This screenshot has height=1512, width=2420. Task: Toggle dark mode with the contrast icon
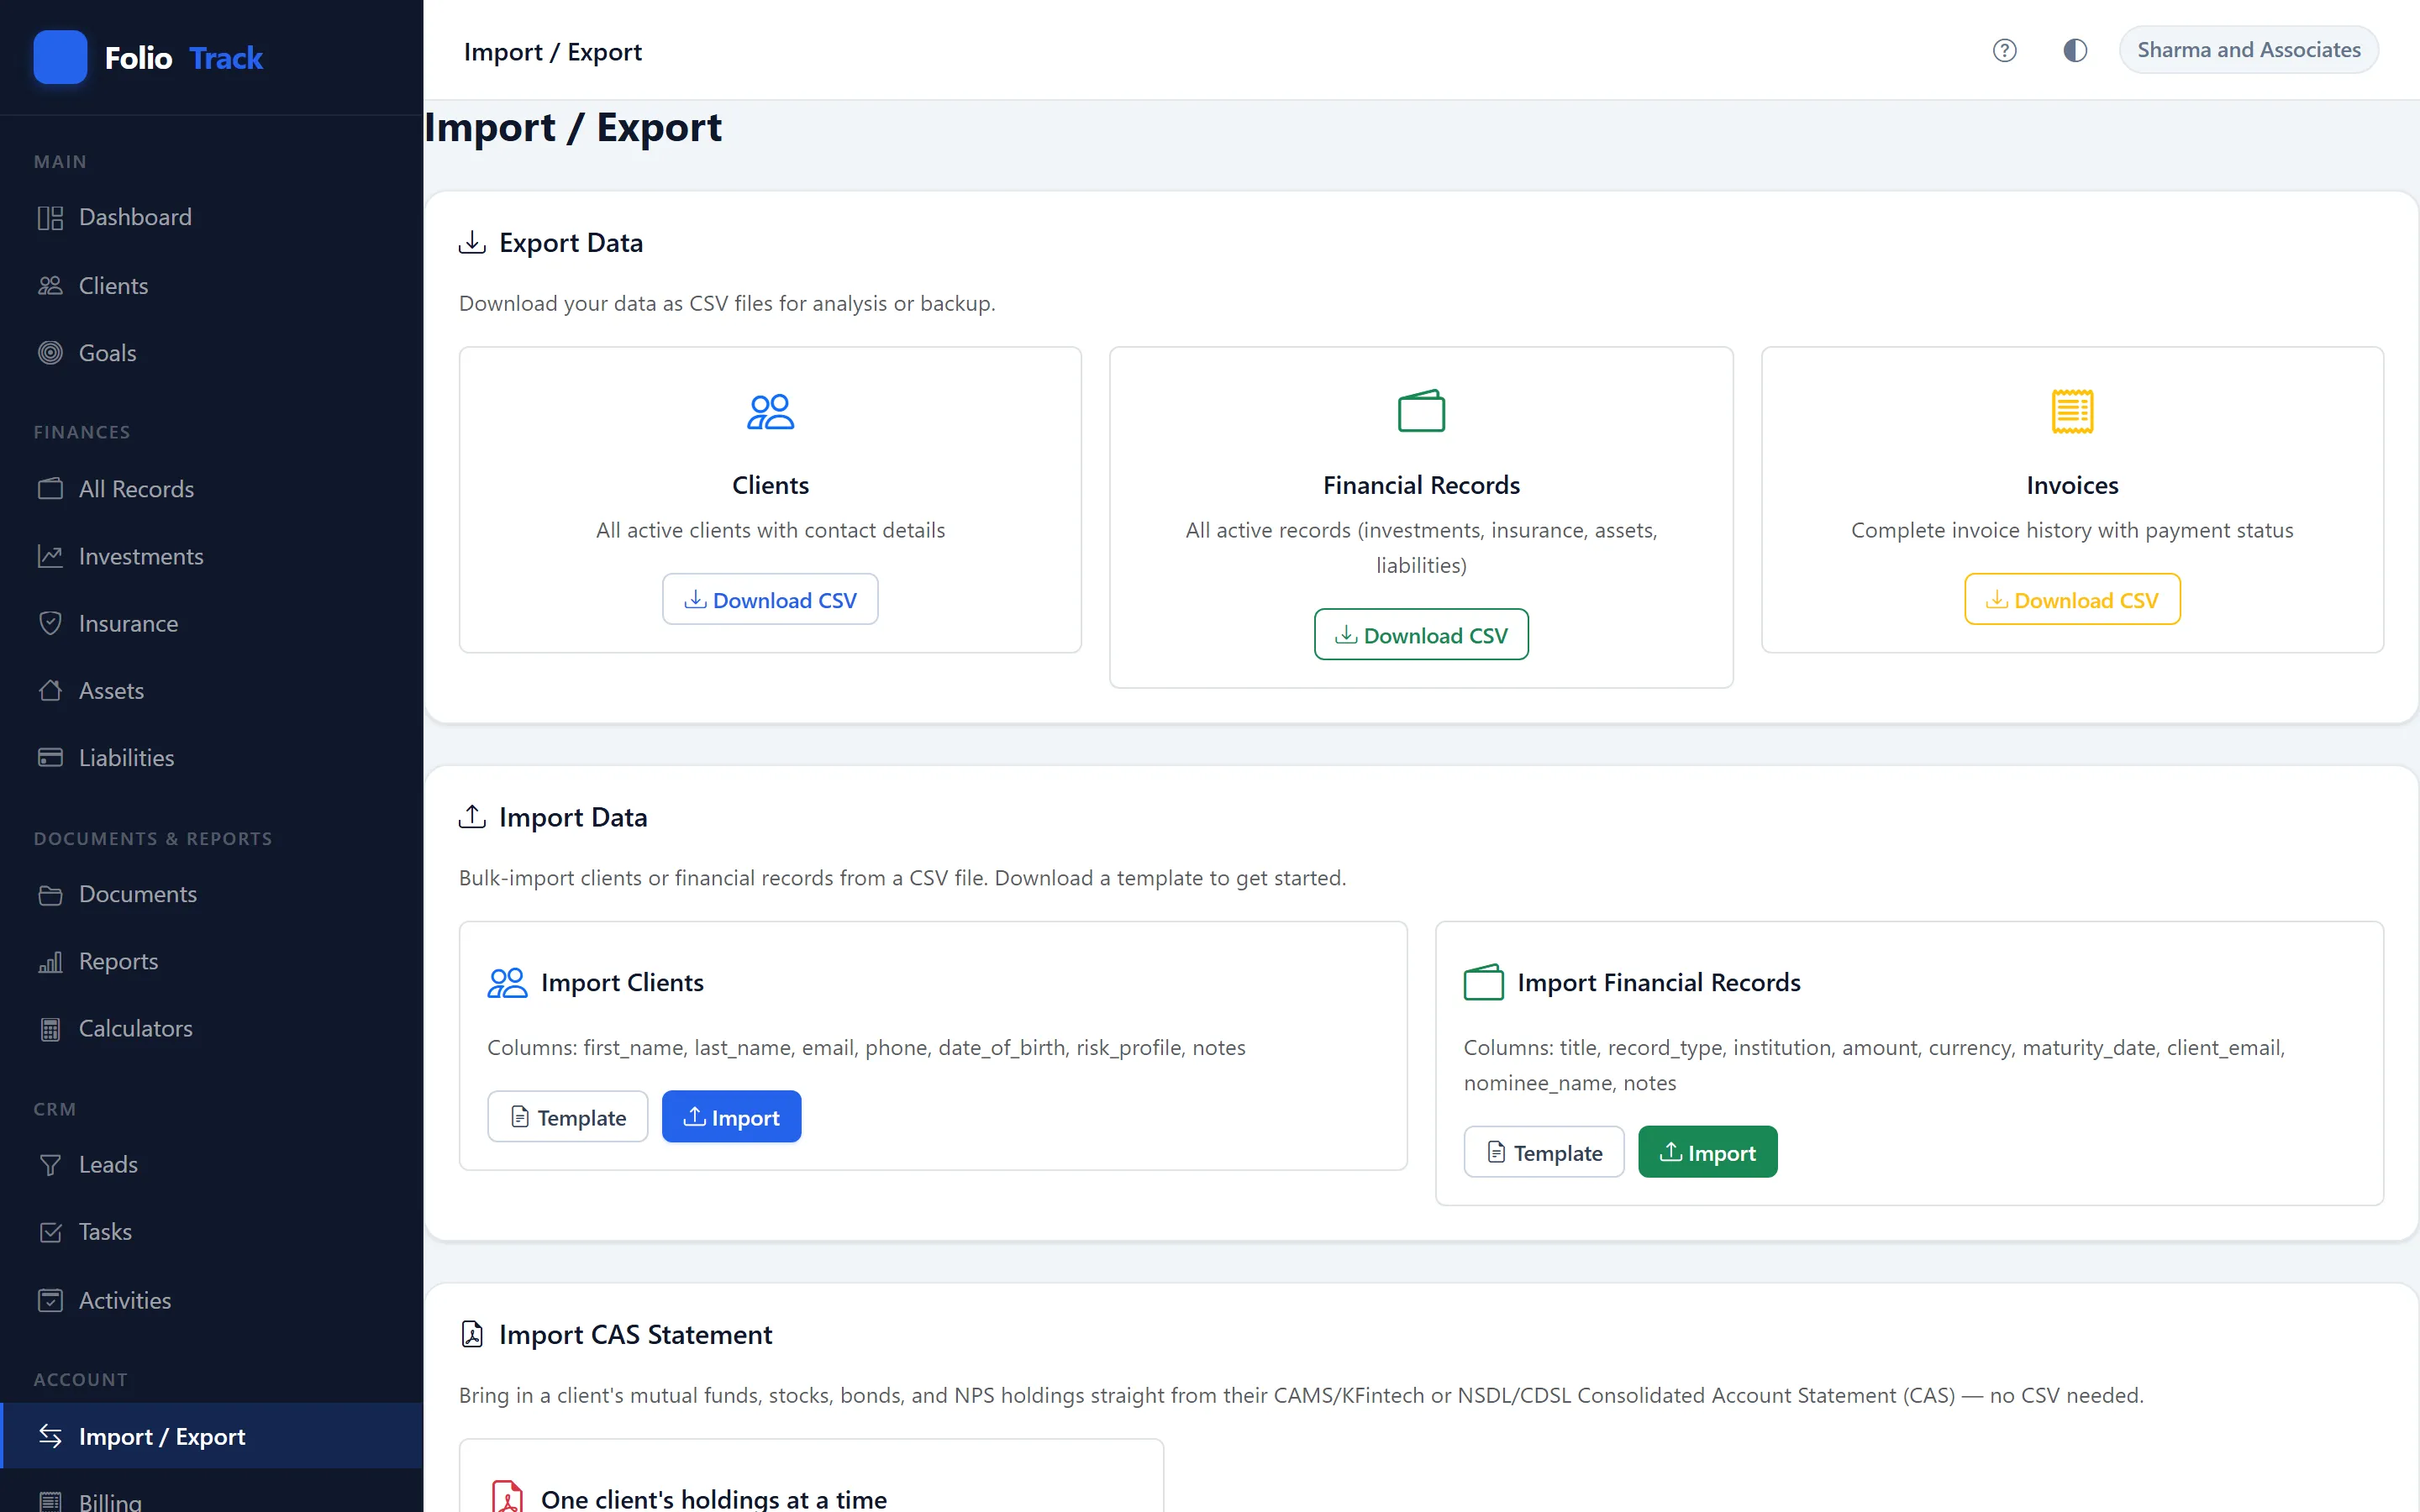tap(2075, 50)
